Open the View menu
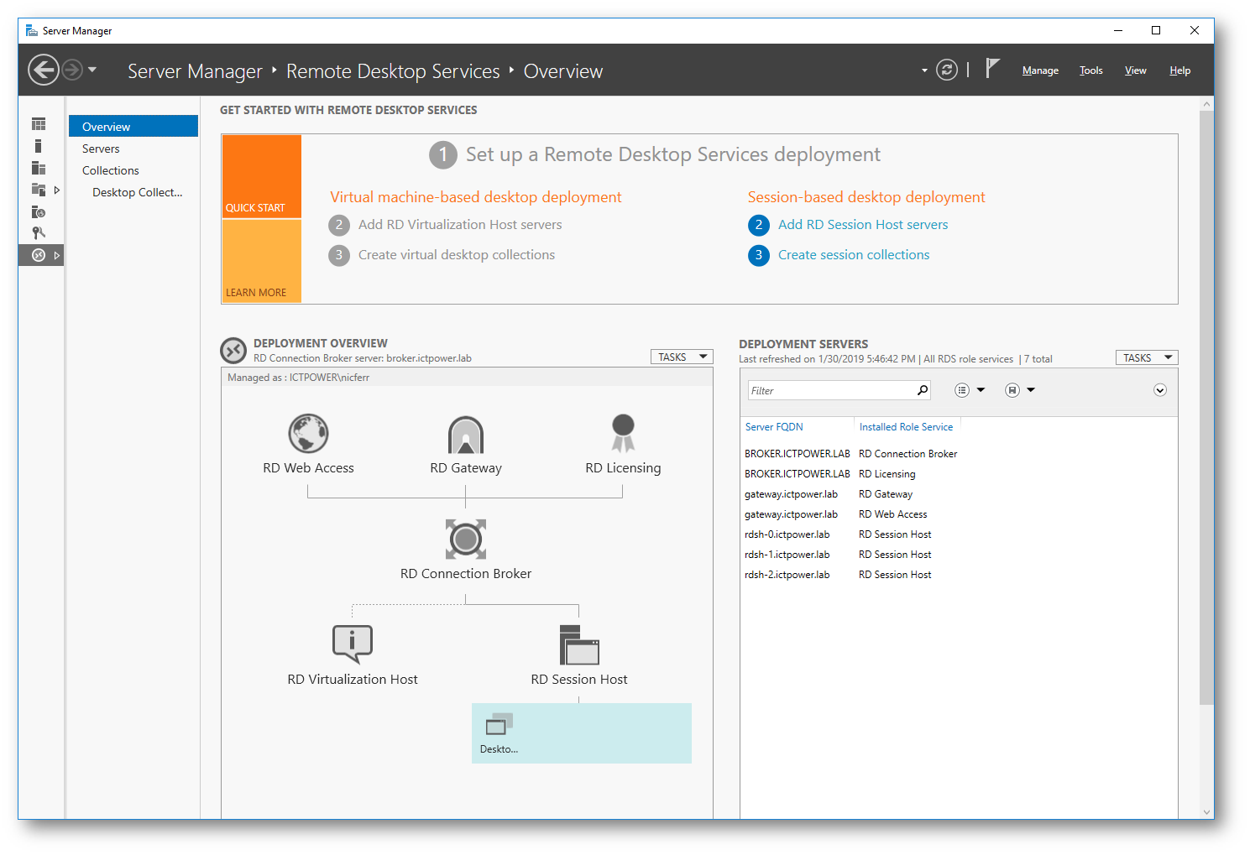The image size is (1250, 855). [1135, 70]
